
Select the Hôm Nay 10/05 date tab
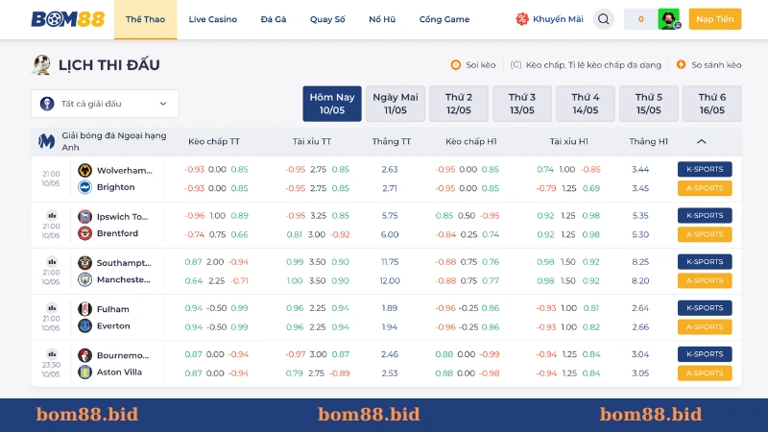(332, 104)
